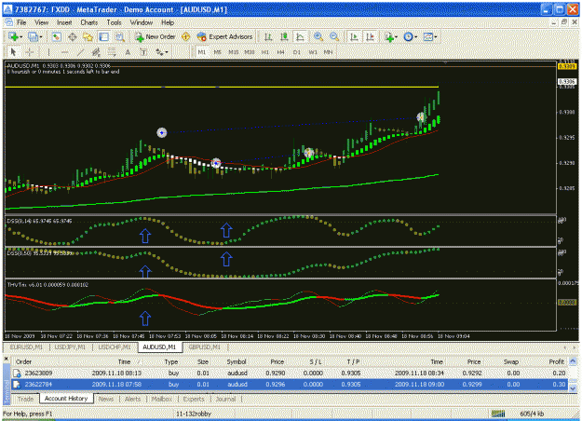The image size is (582, 421).
Task: Select the H4 timeframe button
Action: (280, 52)
